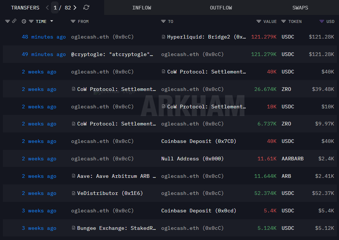The height and width of the screenshot is (240, 339).
Task: Click USD amount $9.97K
Action: pos(324,124)
